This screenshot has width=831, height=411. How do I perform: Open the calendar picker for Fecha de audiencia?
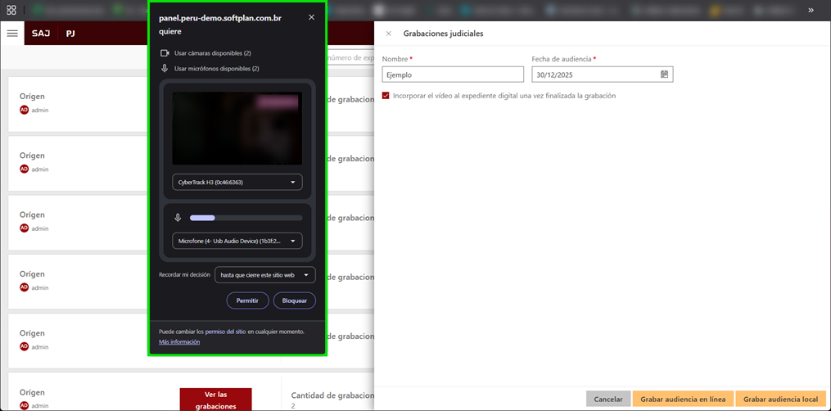click(665, 75)
